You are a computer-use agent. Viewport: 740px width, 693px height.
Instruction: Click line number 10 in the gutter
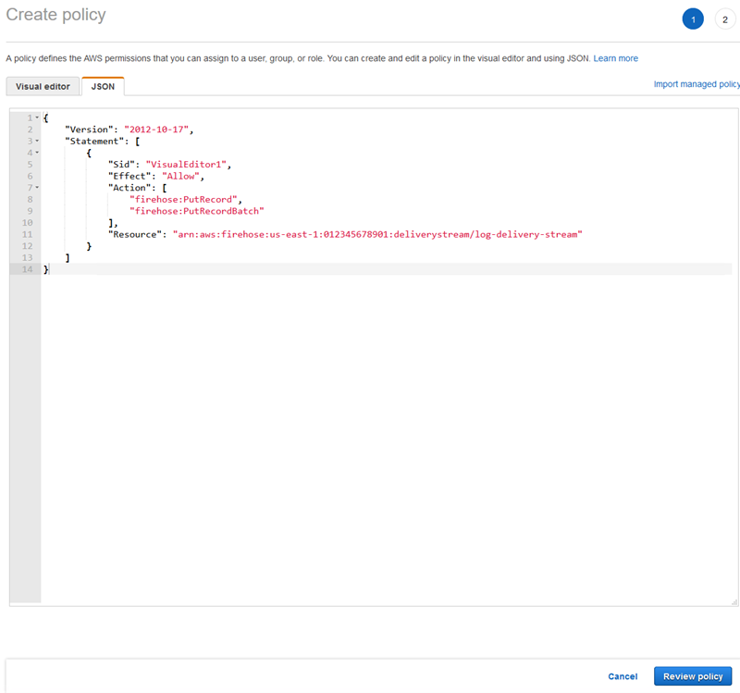point(27,222)
